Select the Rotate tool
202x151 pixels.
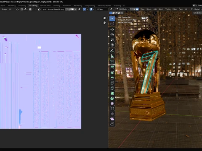112,34
